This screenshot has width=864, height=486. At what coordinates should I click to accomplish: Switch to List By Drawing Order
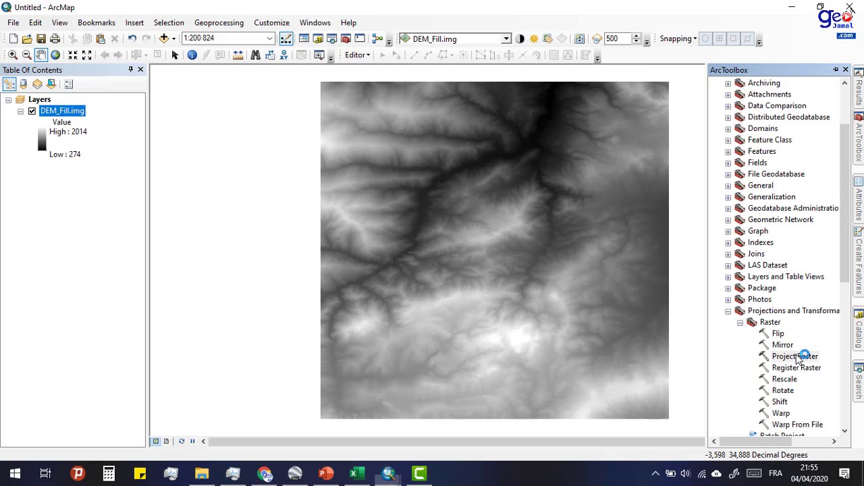[x=9, y=84]
